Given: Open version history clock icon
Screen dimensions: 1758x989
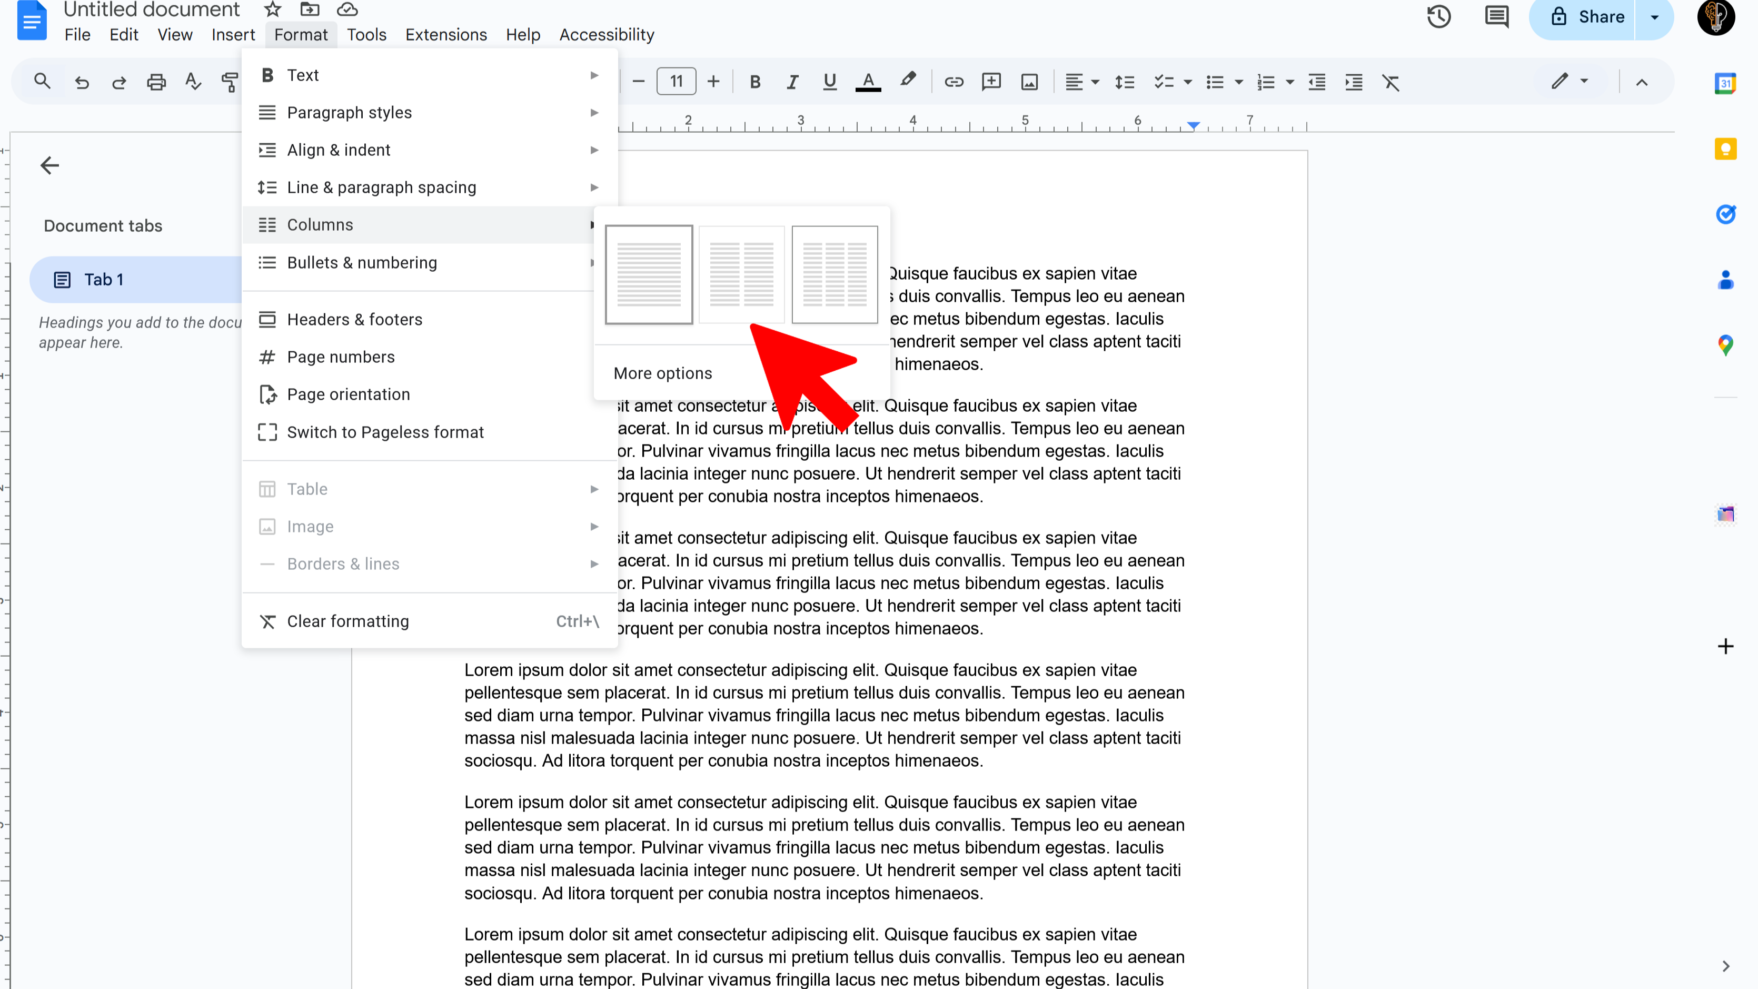Looking at the screenshot, I should pos(1438,16).
